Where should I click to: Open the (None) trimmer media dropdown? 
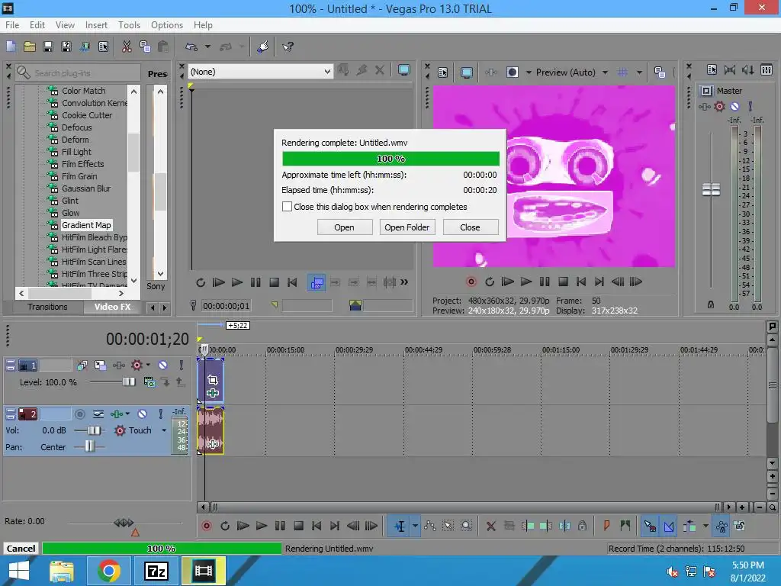click(327, 72)
